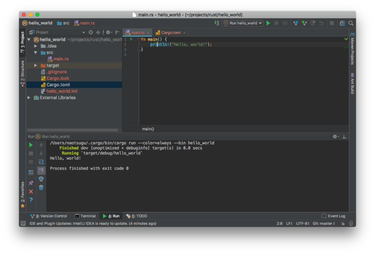The height and width of the screenshot is (254, 375).
Task: Open 2: Favorites side tab
Action: (x=23, y=195)
